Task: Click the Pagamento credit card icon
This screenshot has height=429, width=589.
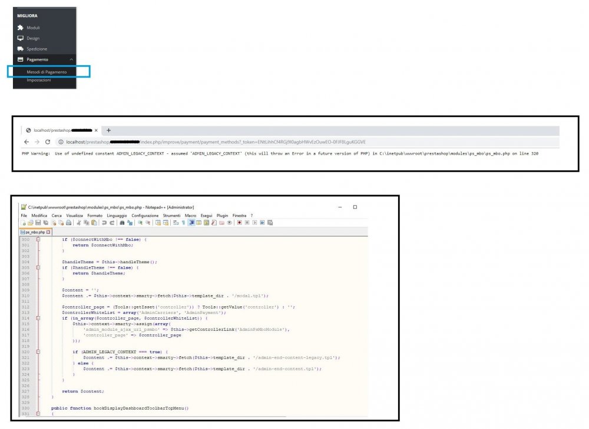Action: click(x=20, y=59)
